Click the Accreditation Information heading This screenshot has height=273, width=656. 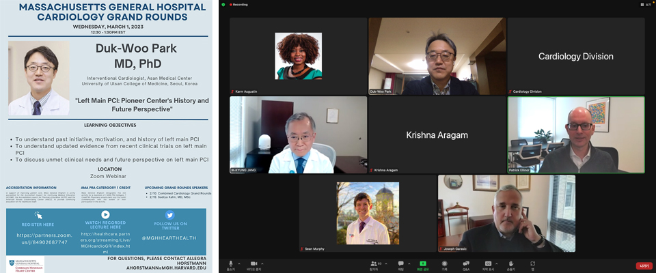point(31,188)
